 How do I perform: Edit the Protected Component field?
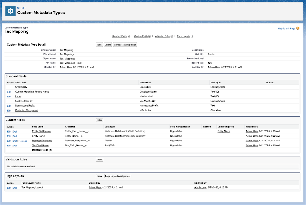point(9,111)
